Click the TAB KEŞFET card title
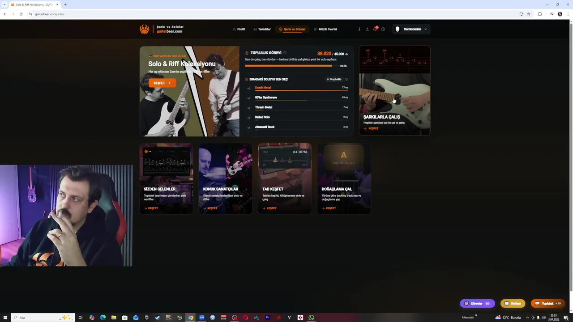 [x=273, y=189]
